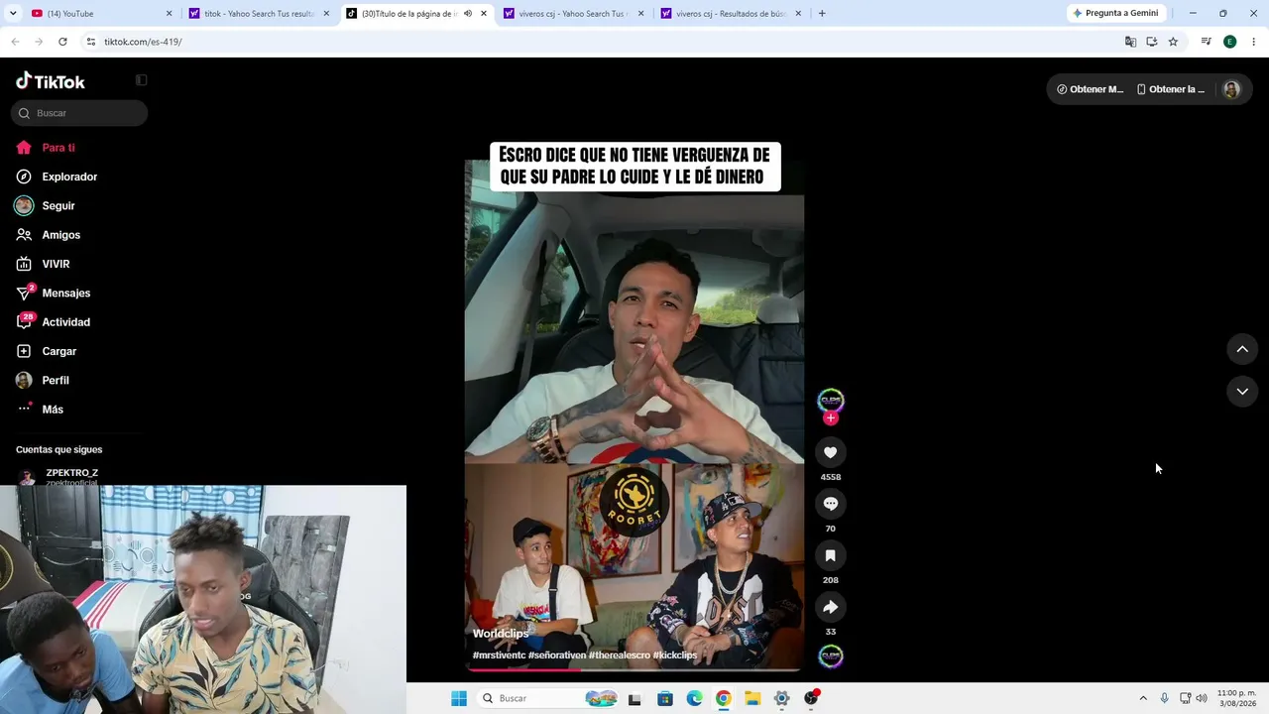Open Microsoft Store from taskbar
The image size is (1269, 714).
665,698
